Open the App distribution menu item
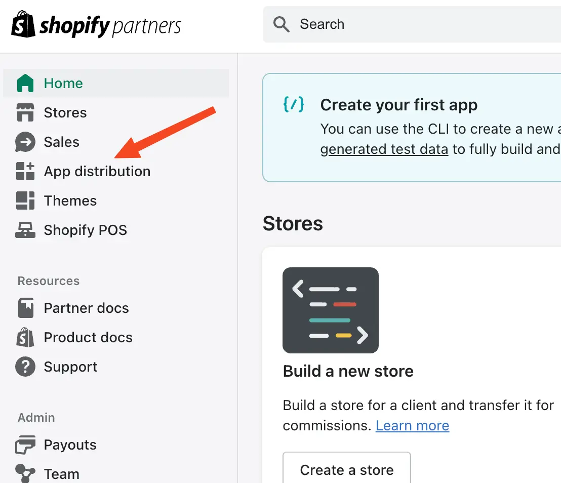Image resolution: width=561 pixels, height=483 pixels. click(x=97, y=171)
